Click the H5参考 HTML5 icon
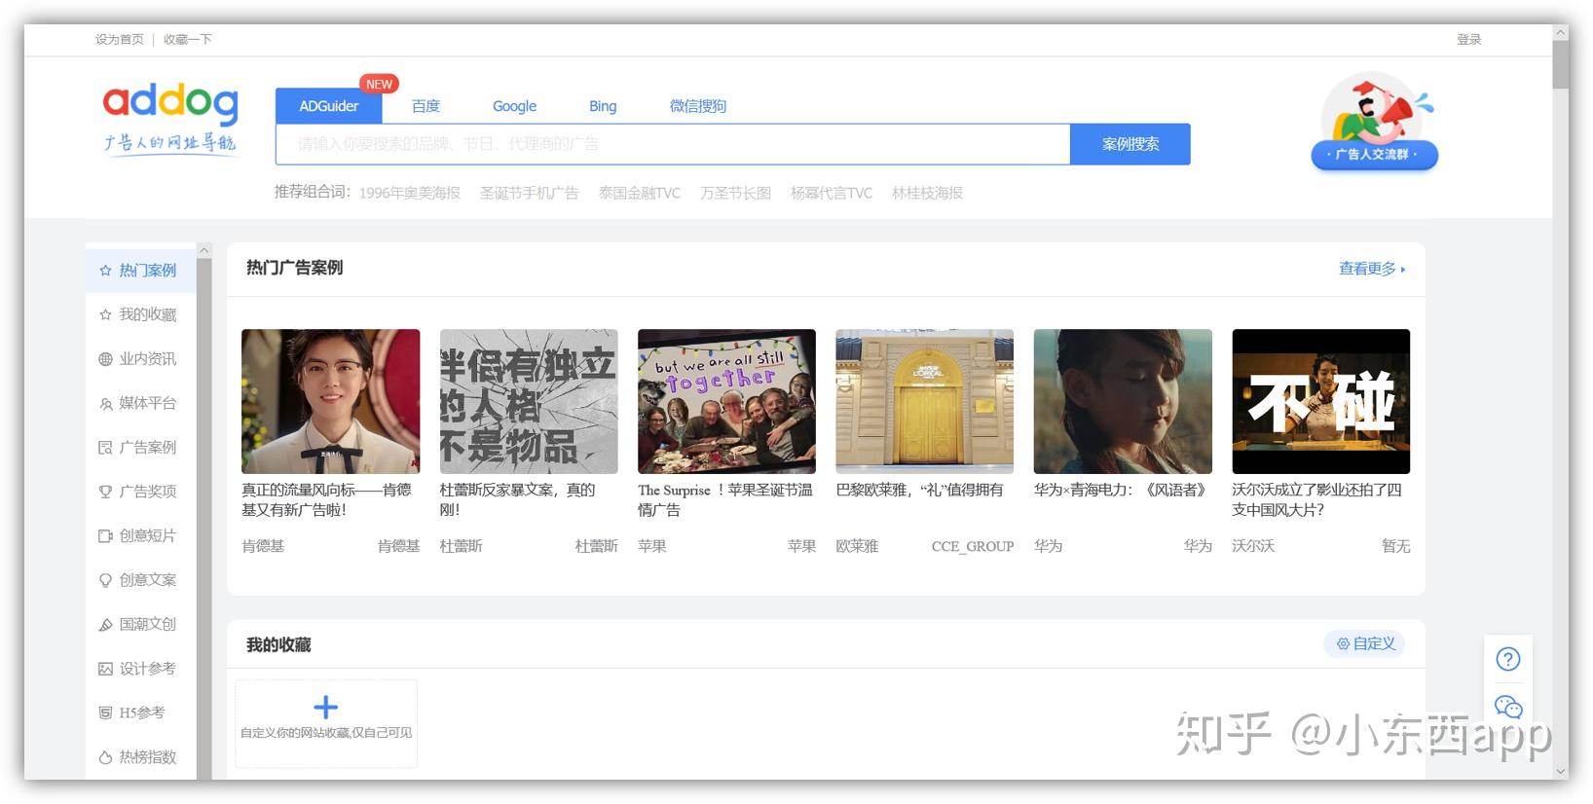Screen dimensions: 1593x804 point(105,713)
